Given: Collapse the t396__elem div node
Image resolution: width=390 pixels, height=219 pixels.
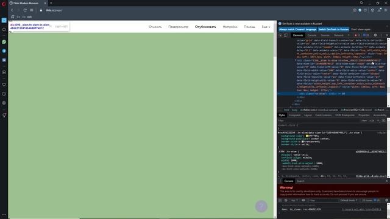Looking at the screenshot, I should tap(296, 60).
